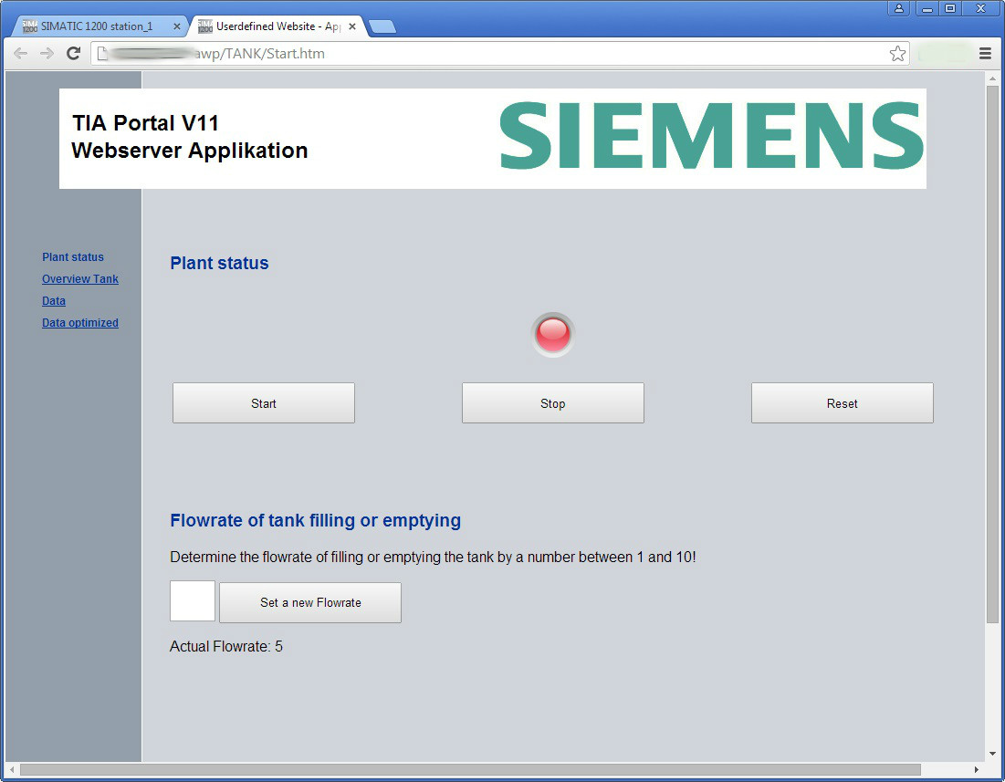Click the horizontal scroll left arrow
Image resolution: width=1005 pixels, height=782 pixels.
(x=12, y=769)
